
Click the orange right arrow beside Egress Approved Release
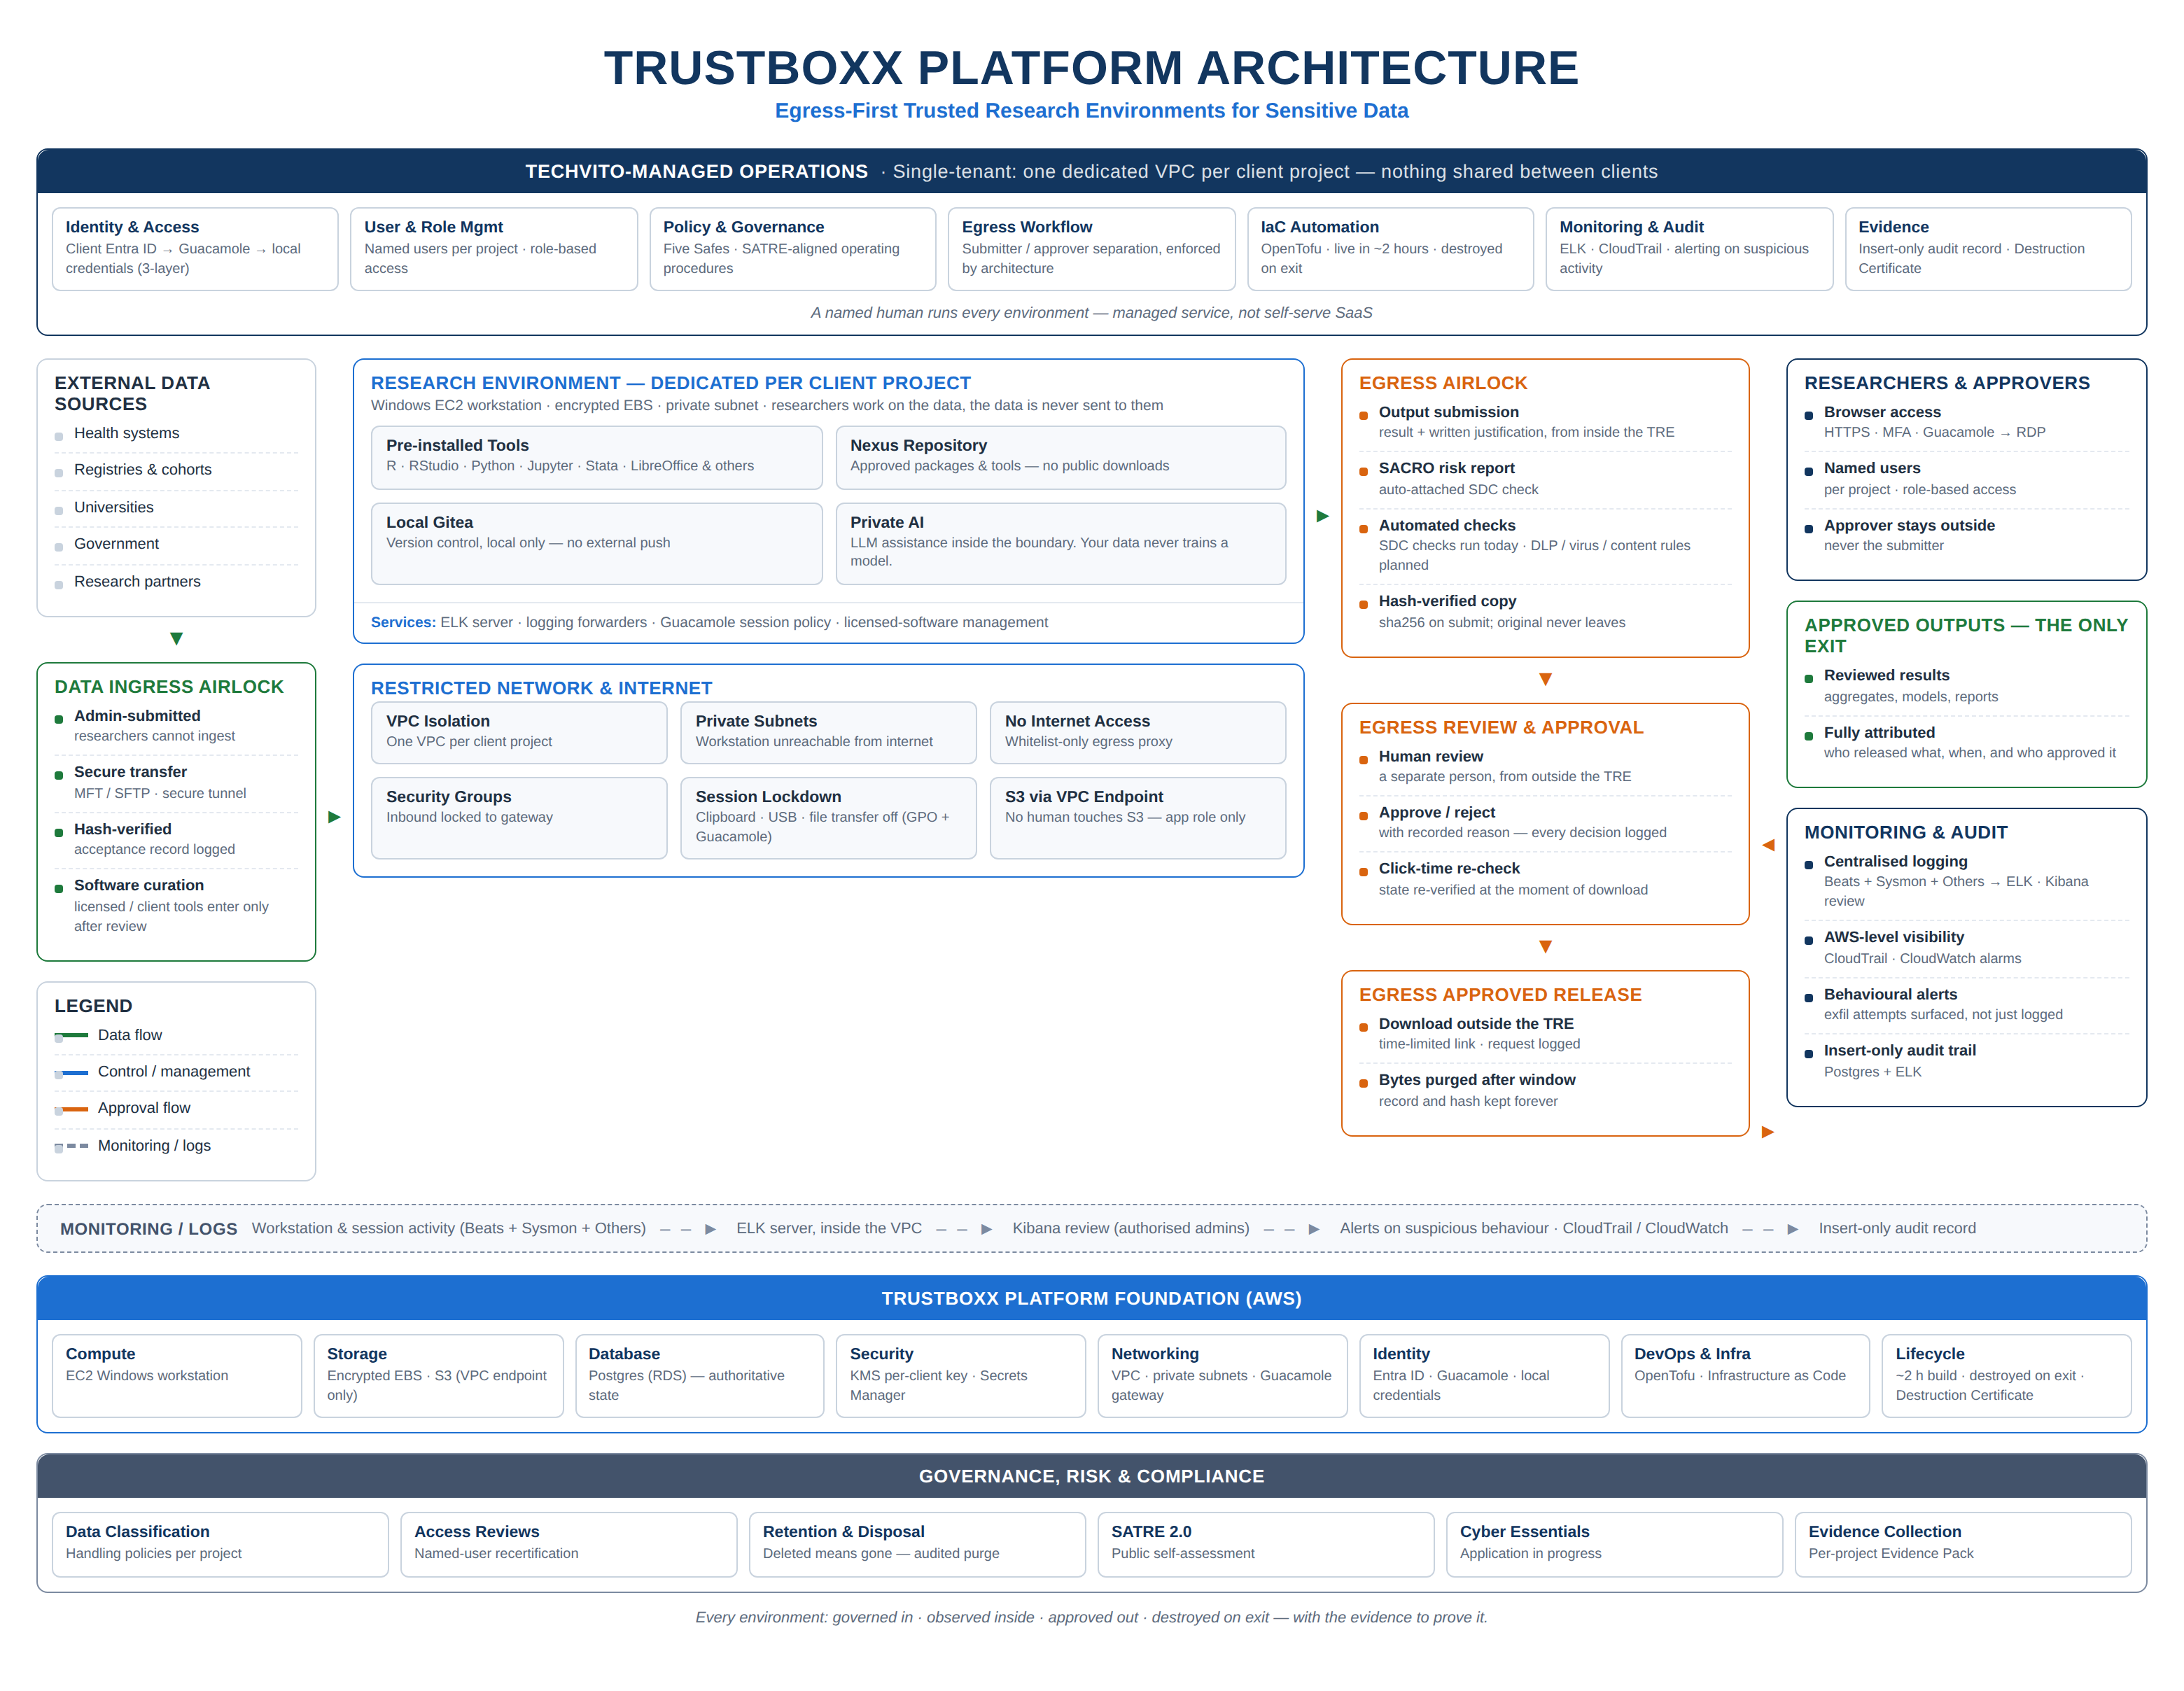[1768, 1132]
